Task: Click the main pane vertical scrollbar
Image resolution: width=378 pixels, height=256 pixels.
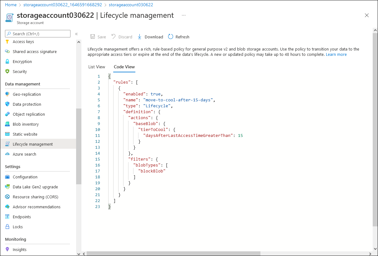Action: 375,129
